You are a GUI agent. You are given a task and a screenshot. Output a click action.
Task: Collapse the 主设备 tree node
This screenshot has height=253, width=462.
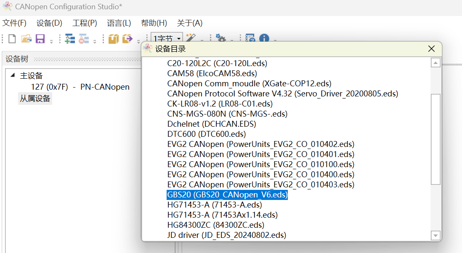click(x=13, y=75)
